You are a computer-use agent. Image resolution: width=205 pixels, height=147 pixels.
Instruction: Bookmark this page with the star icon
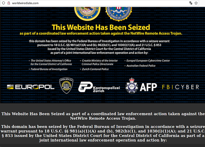coord(196,3)
